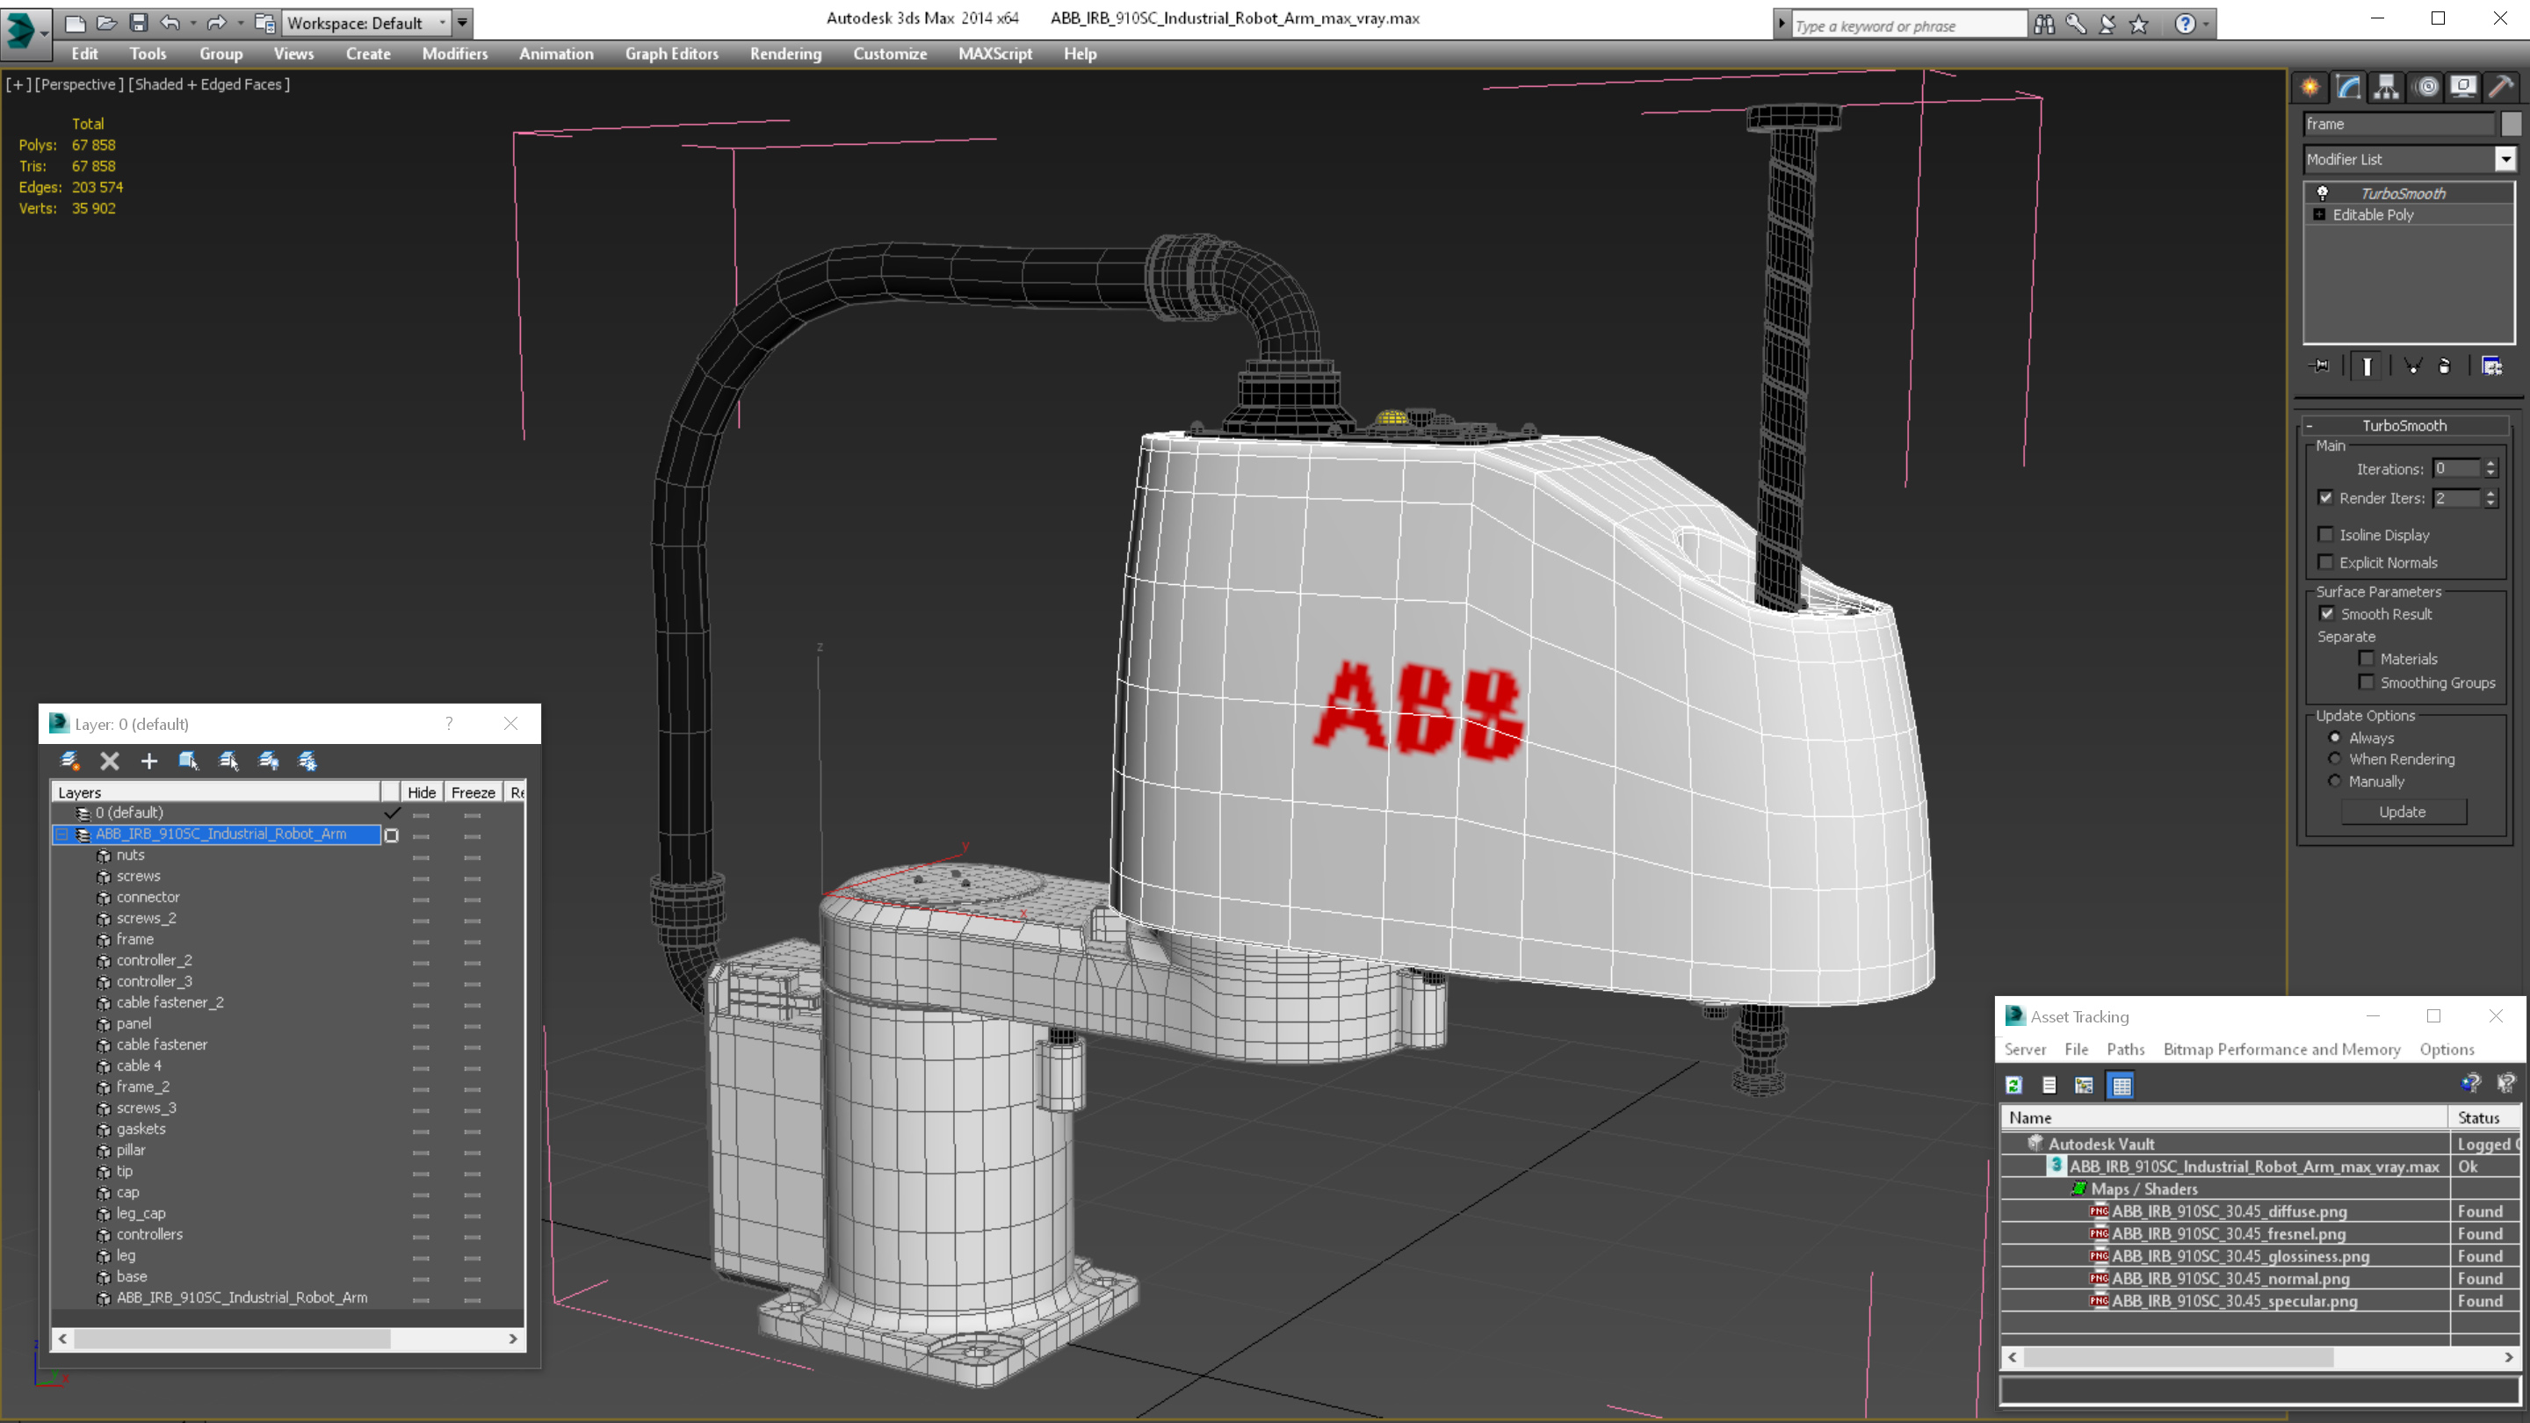Click the Update button in TurboSmooth
Screen dimensions: 2530x1423
click(2403, 813)
